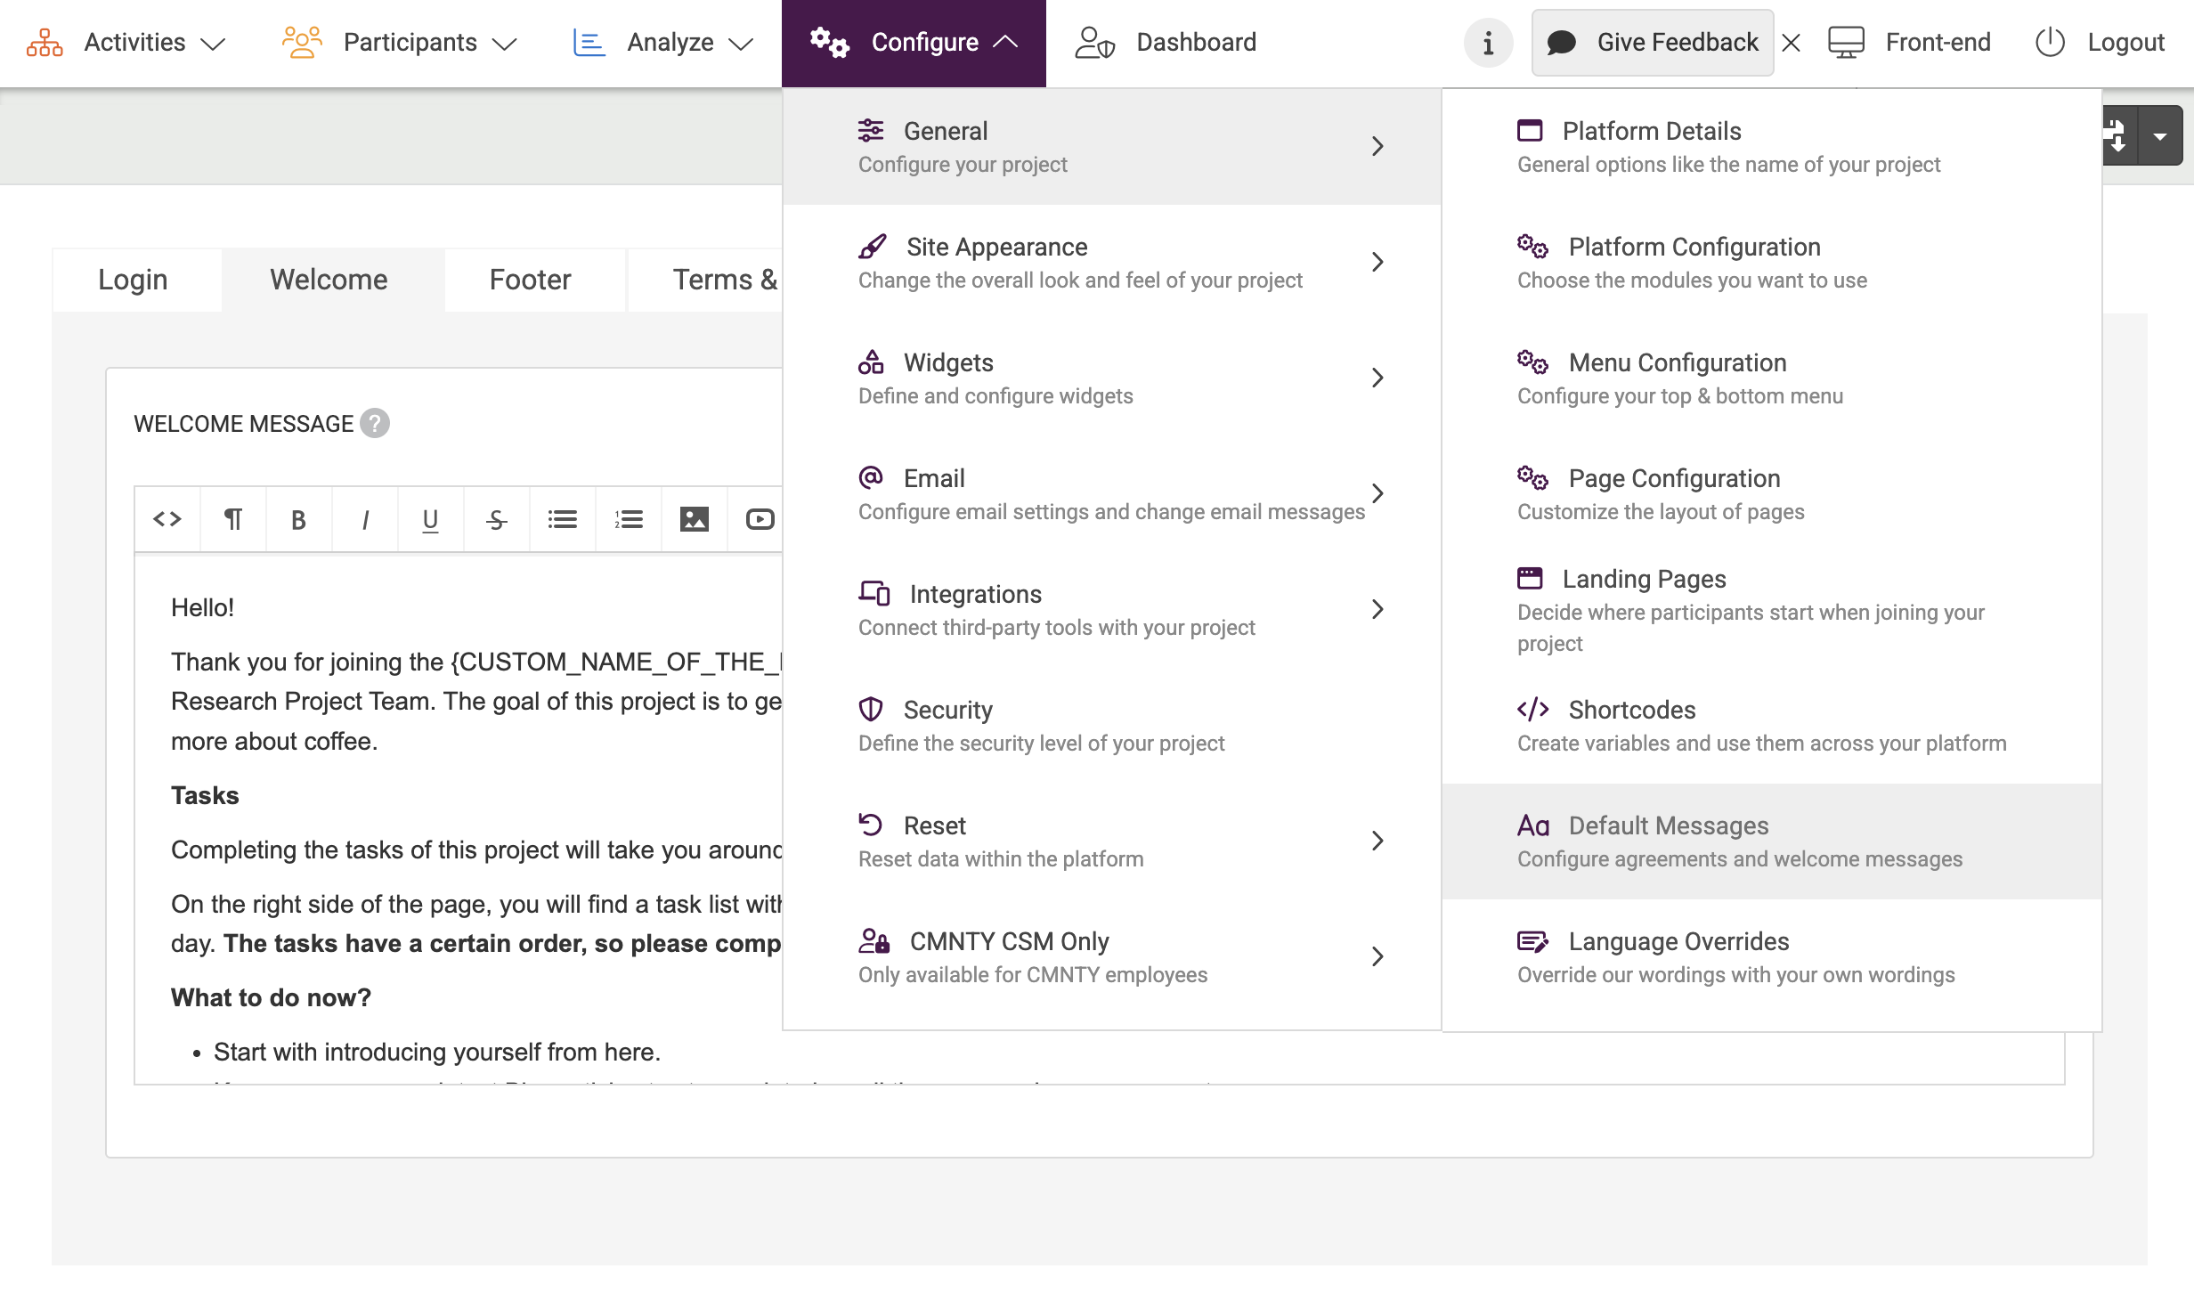This screenshot has width=2194, height=1309.
Task: Insert a video using editor toolbar
Action: click(759, 519)
